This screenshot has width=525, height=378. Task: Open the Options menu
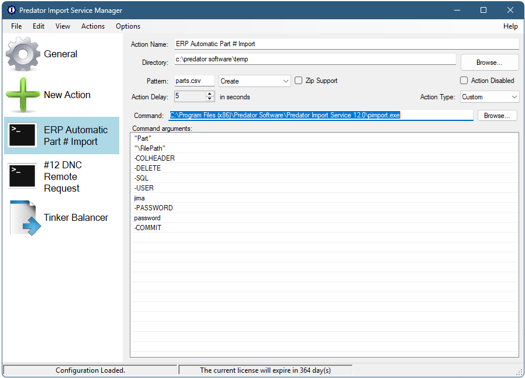coord(127,26)
